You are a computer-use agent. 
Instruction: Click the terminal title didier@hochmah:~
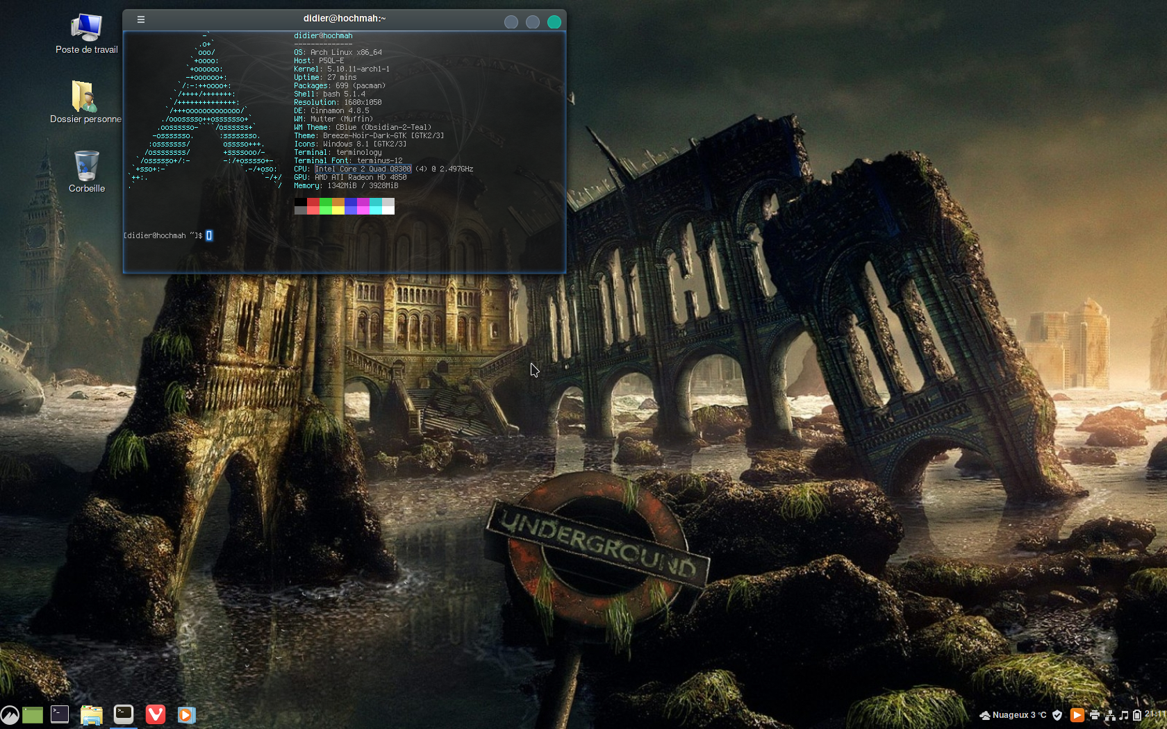(x=345, y=19)
